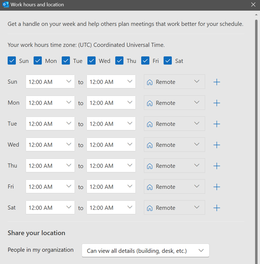Open the Wed end time dropdown

click(111, 144)
